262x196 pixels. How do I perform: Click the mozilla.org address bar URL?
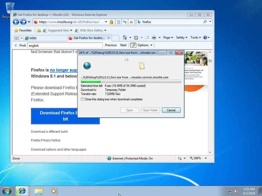[69, 22]
